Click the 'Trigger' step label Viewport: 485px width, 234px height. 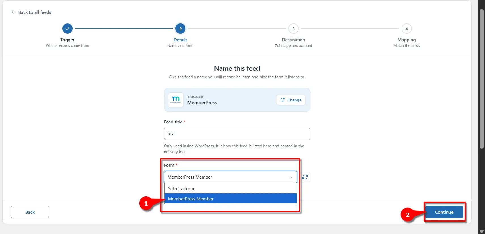click(x=68, y=40)
